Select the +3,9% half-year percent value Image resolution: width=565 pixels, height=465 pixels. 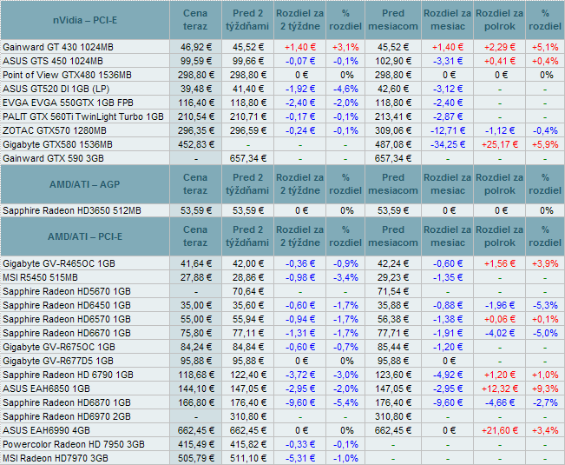545,263
